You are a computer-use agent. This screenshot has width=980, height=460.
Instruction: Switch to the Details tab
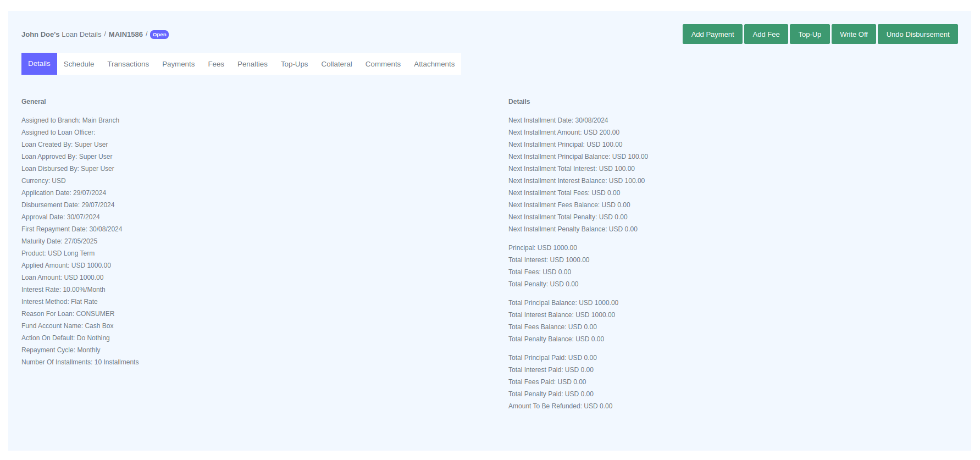39,64
